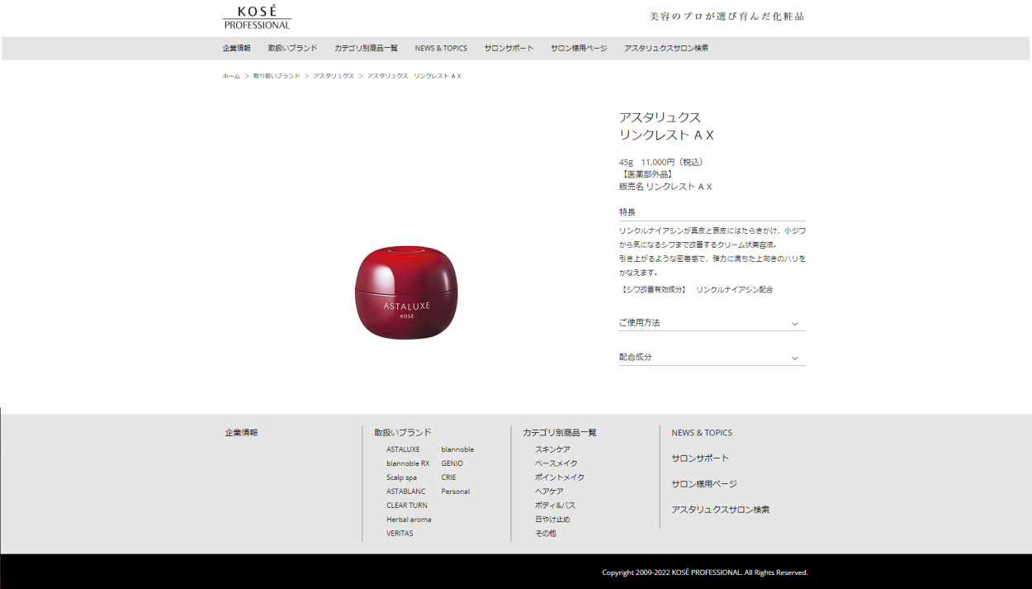Open CRIE brand in footer

(x=448, y=477)
